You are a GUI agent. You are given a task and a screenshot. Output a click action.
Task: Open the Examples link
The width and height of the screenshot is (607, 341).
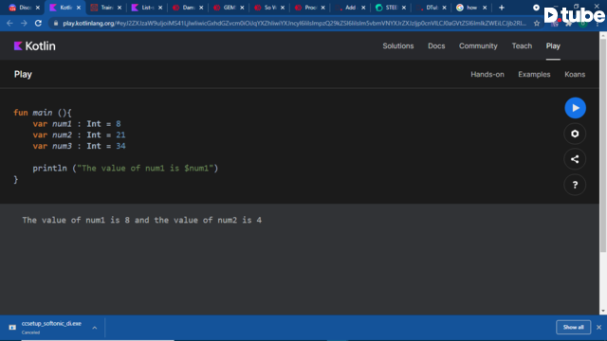(534, 74)
